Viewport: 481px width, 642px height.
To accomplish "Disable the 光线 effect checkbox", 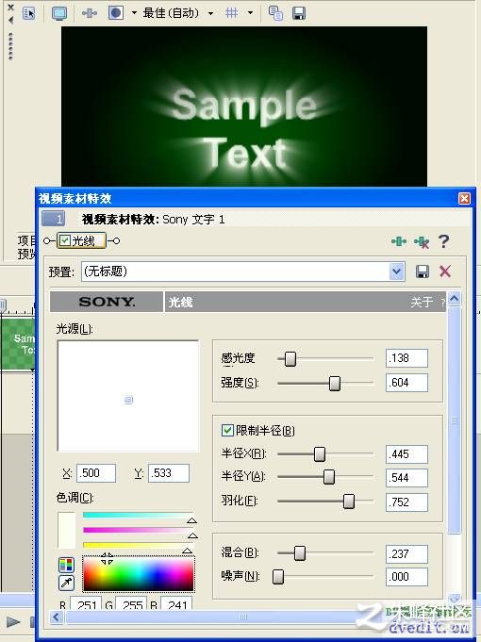I will click(65, 240).
